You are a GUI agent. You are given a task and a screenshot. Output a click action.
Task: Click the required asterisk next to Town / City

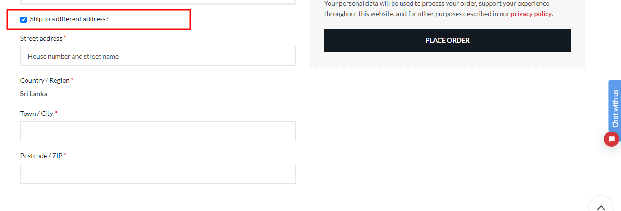tap(56, 113)
